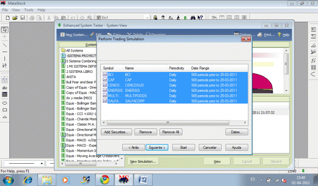Click the Date Range column header
The image size is (318, 186).
(219, 68)
